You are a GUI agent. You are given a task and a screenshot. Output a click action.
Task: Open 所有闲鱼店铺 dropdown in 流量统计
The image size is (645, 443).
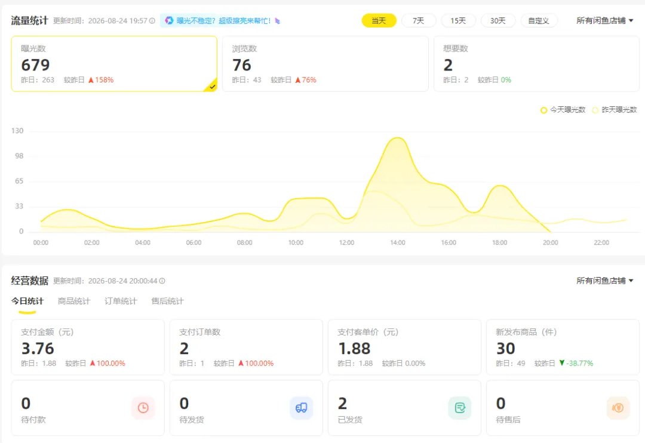604,20
